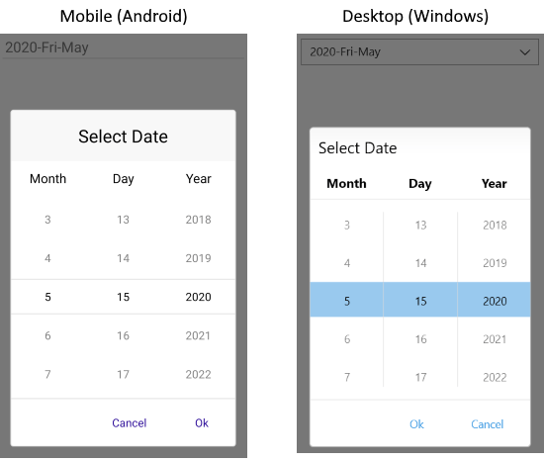Click Ok in the Android dialog
The width and height of the screenshot is (544, 461).
(x=202, y=422)
